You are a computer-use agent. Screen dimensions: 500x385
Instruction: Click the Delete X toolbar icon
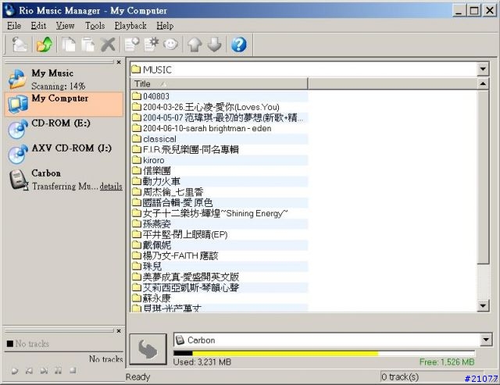(108, 45)
